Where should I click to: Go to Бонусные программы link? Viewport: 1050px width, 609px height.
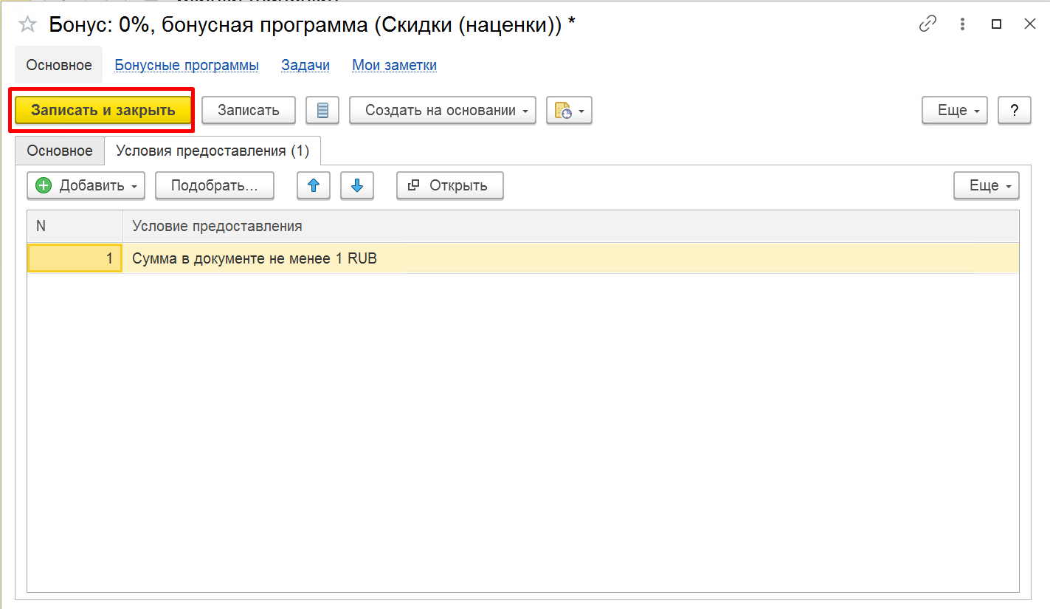point(187,65)
